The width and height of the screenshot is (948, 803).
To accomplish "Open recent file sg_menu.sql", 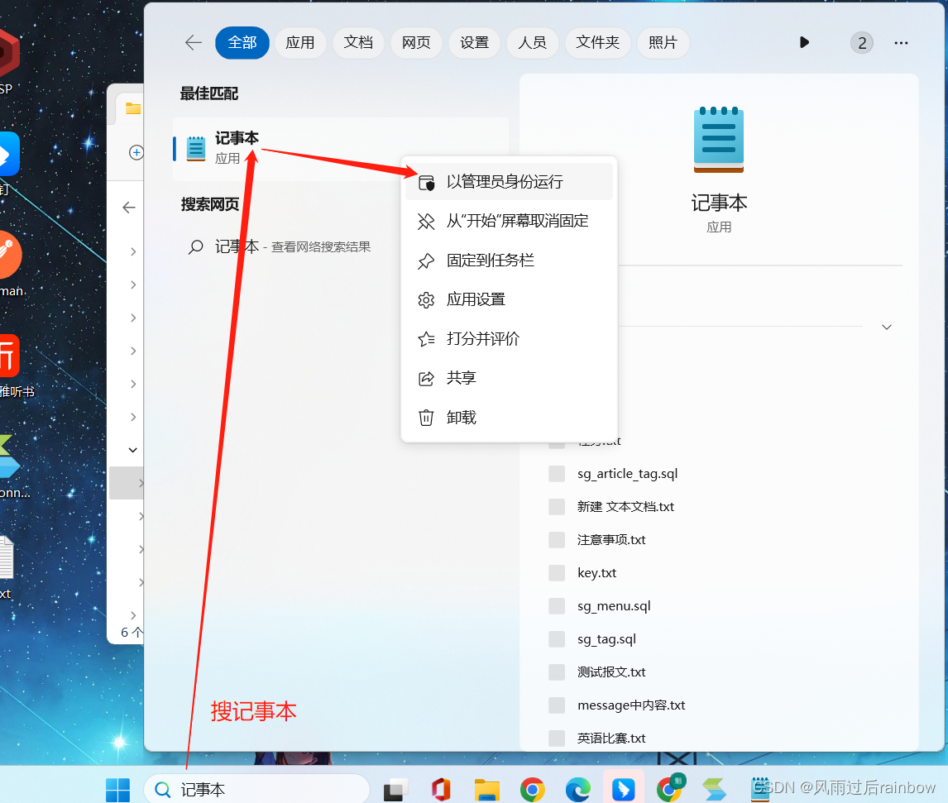I will tap(614, 606).
